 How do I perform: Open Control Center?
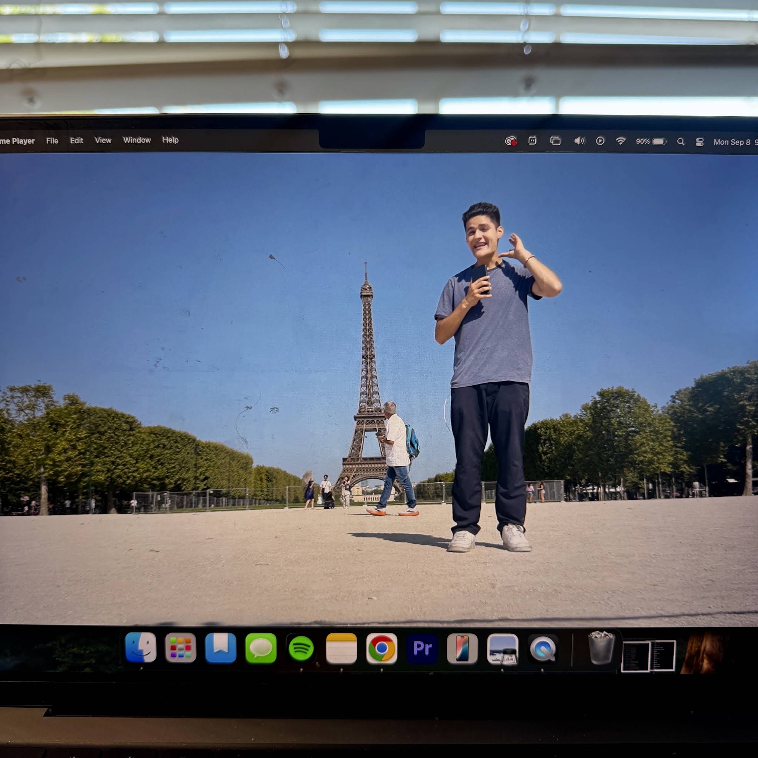click(x=700, y=142)
